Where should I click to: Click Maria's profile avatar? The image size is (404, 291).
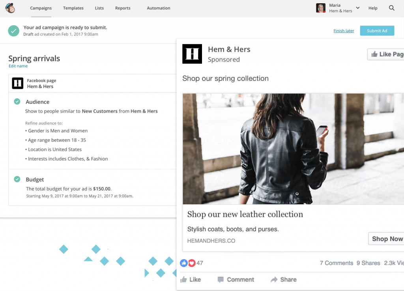click(321, 8)
